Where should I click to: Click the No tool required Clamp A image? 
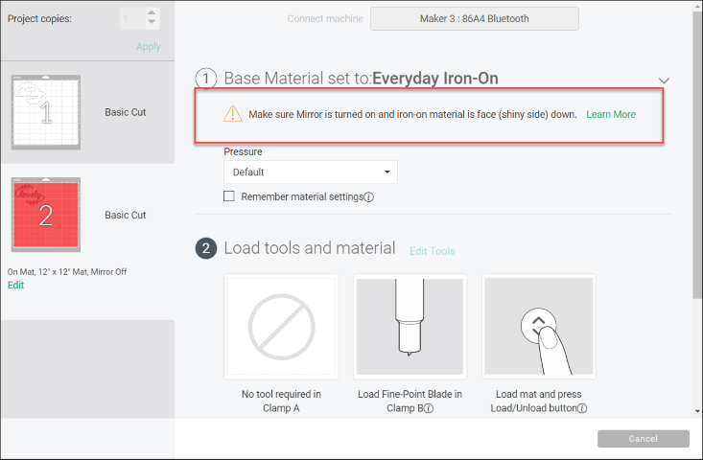click(281, 327)
